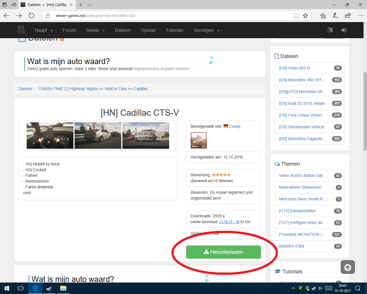
Task: Open Task View on taskbar
Action: (21, 288)
